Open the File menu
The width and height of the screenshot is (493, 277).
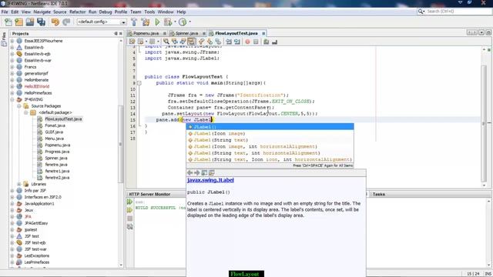point(5,12)
